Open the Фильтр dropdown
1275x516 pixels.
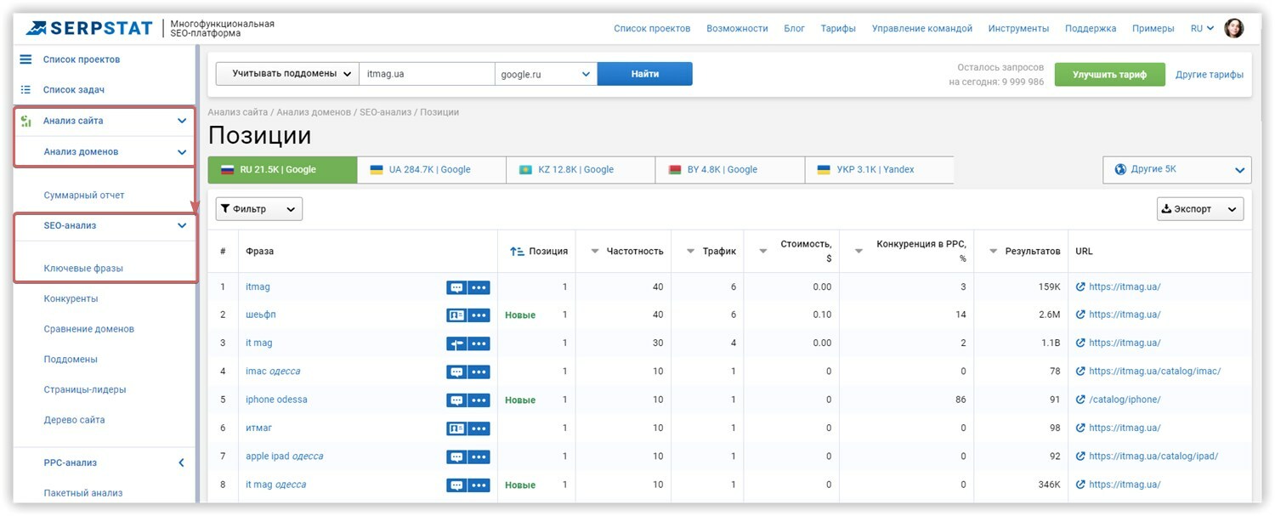pos(259,209)
